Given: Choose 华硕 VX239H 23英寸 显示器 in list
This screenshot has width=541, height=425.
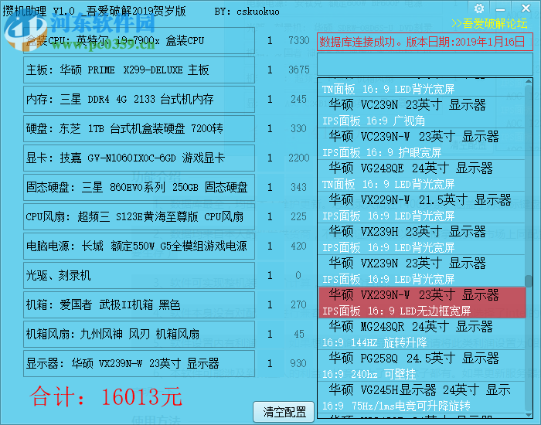Looking at the screenshot, I should [422, 240].
